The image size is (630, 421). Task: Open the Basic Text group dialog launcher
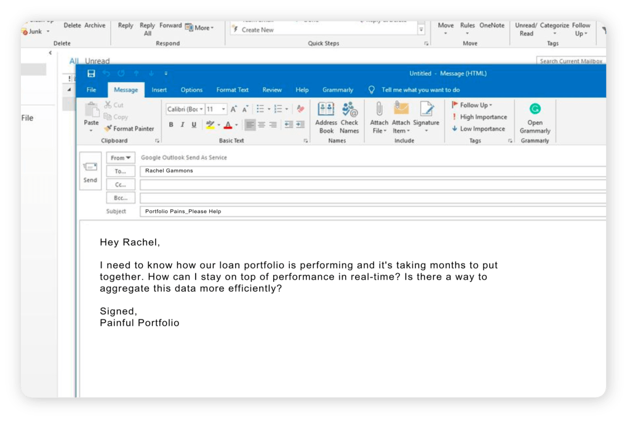point(306,141)
